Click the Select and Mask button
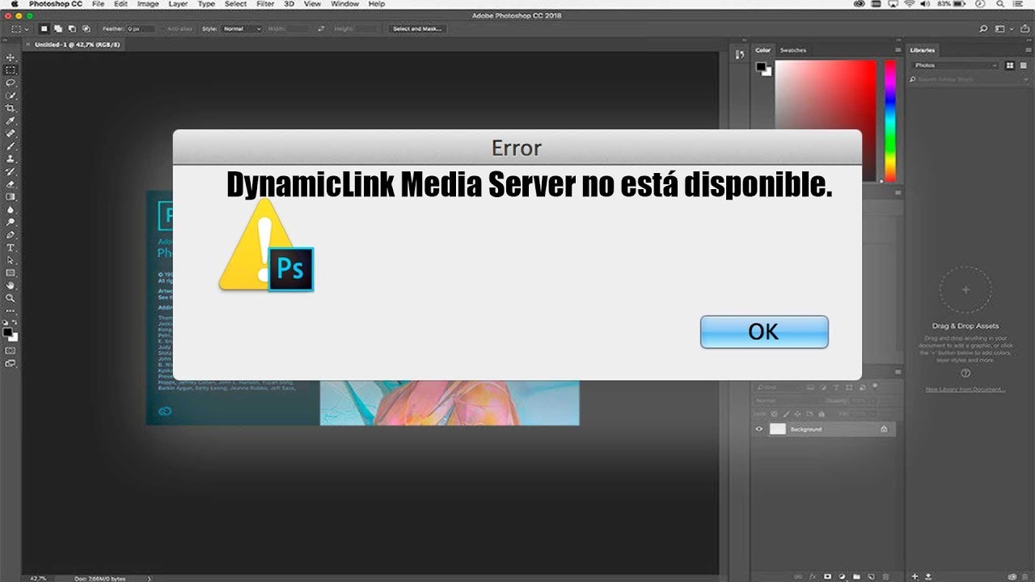This screenshot has height=582, width=1035. point(416,28)
